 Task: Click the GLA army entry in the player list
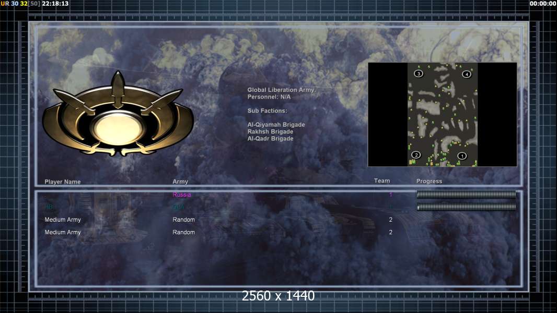point(178,207)
